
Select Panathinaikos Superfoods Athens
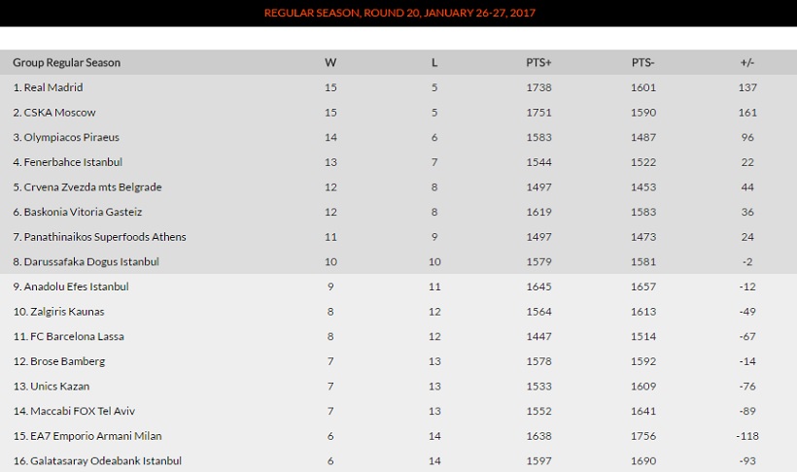(105, 237)
